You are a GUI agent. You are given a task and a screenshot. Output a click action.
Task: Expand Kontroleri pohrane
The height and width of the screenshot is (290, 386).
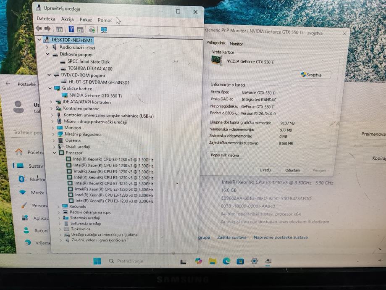[x=51, y=108]
